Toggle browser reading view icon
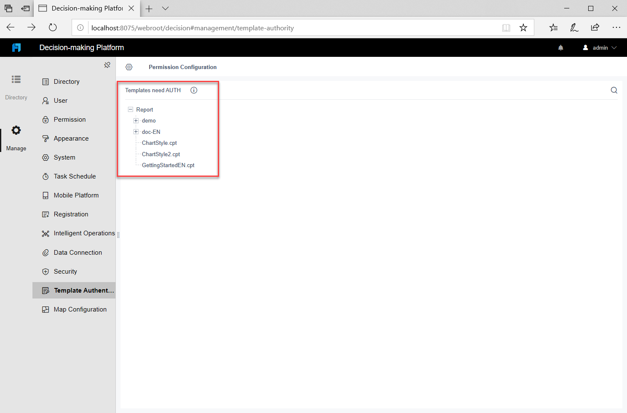Image resolution: width=627 pixels, height=413 pixels. [506, 28]
